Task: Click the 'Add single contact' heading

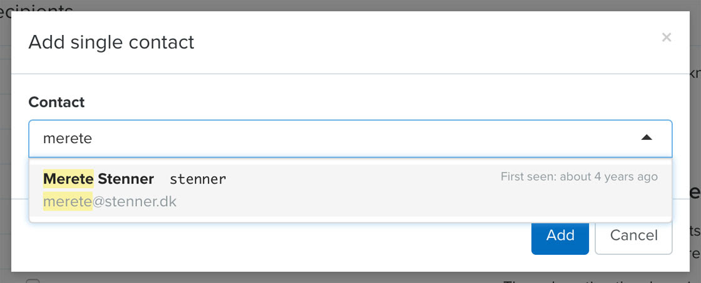Action: click(x=111, y=42)
